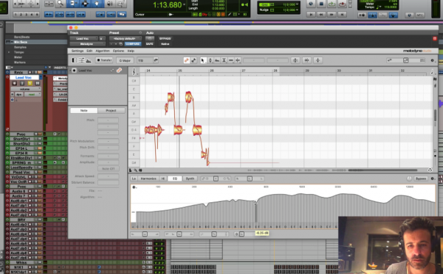Open the G Major scale selector

click(x=125, y=60)
